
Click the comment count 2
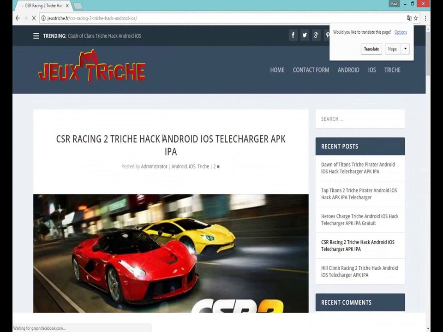click(x=215, y=166)
